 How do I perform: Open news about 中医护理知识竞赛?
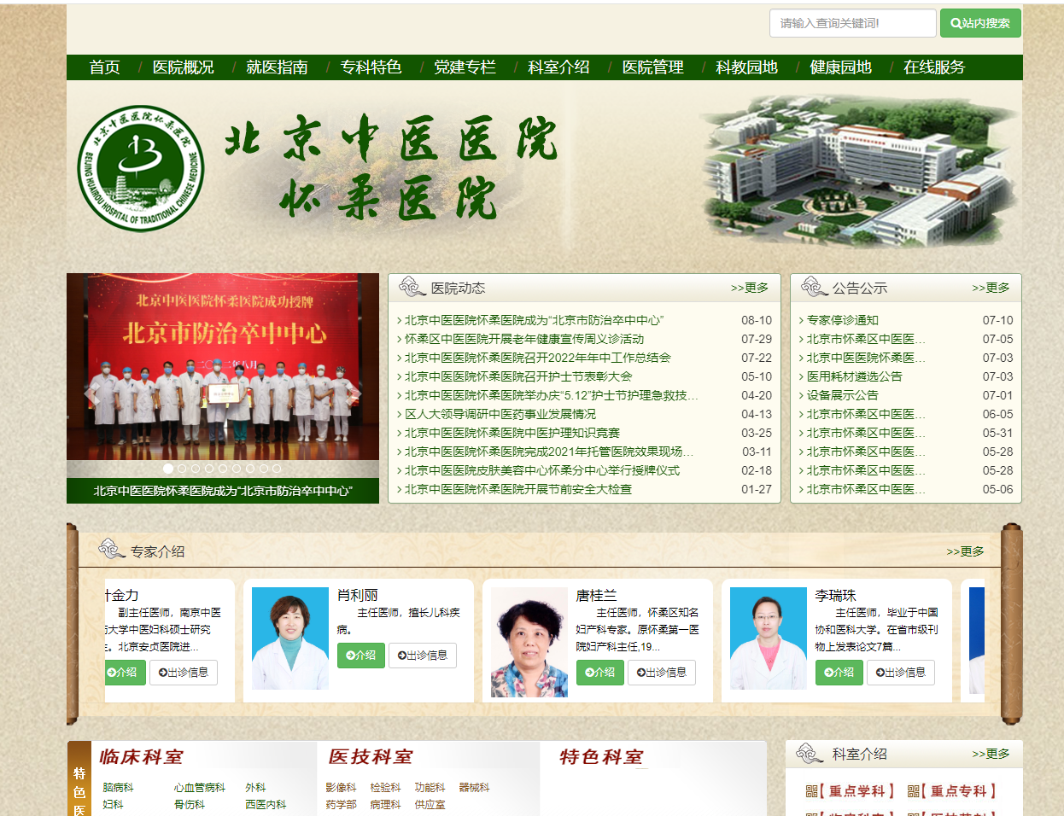[512, 433]
